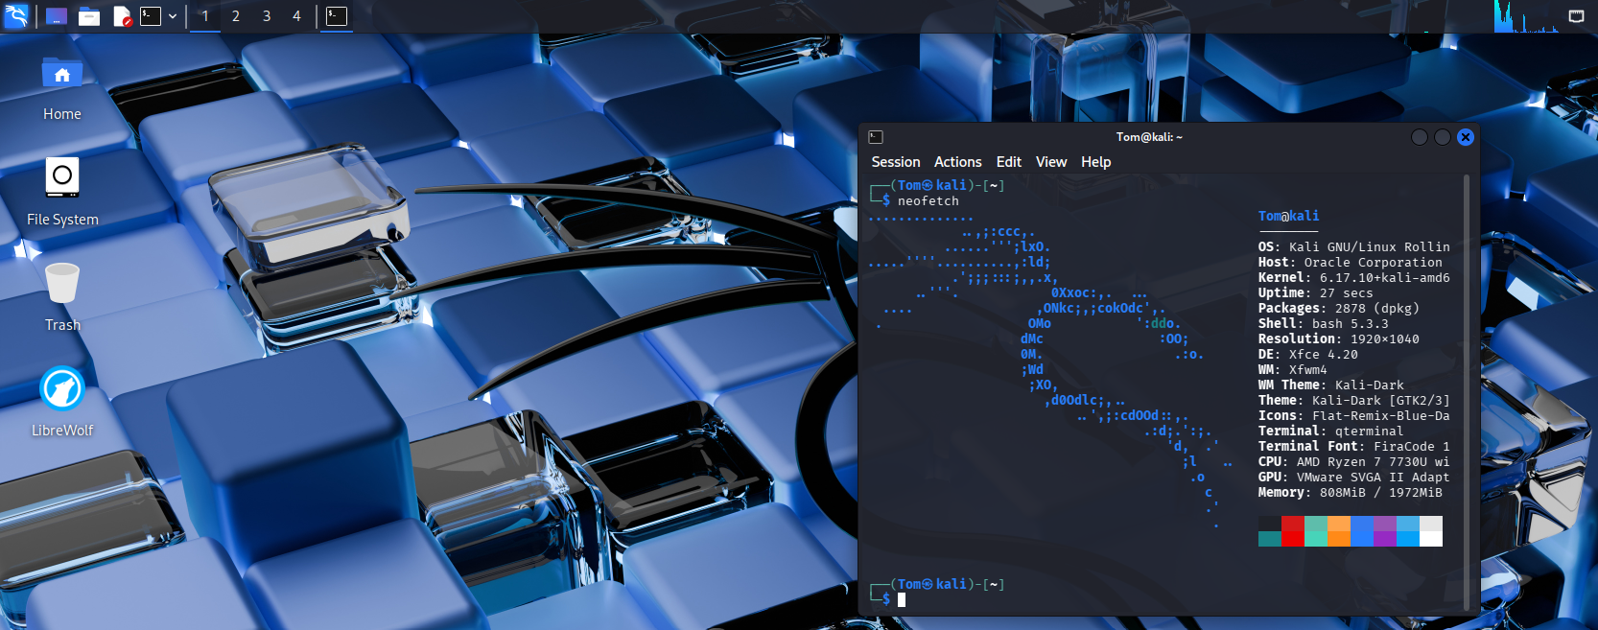Screen dimensions: 1598x630
Task: Open the File System desktop icon
Action: pos(62,178)
